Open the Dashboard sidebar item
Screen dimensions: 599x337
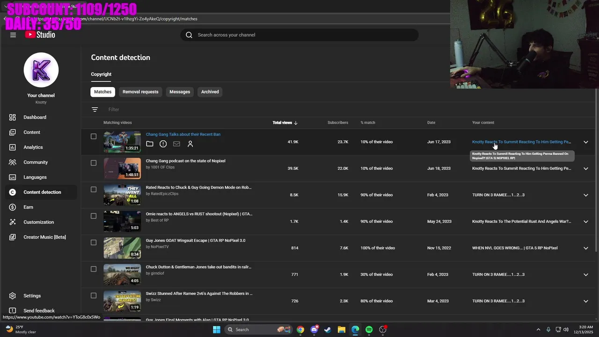click(41, 117)
